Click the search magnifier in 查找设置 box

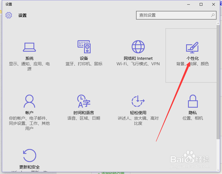212,15
